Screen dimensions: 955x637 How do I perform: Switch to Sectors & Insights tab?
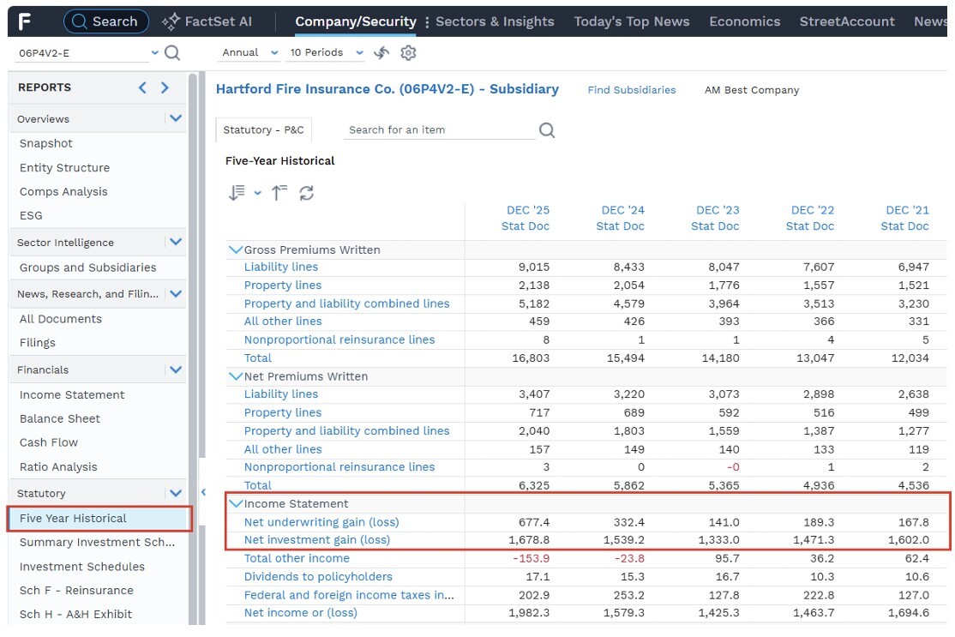click(x=495, y=22)
